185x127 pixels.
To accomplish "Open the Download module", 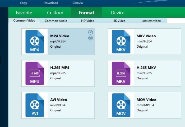I will (51, 3).
